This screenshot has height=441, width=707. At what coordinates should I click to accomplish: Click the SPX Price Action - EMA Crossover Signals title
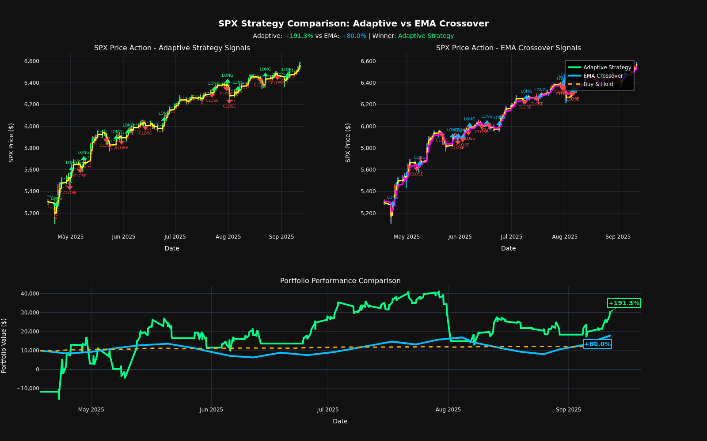pos(508,48)
